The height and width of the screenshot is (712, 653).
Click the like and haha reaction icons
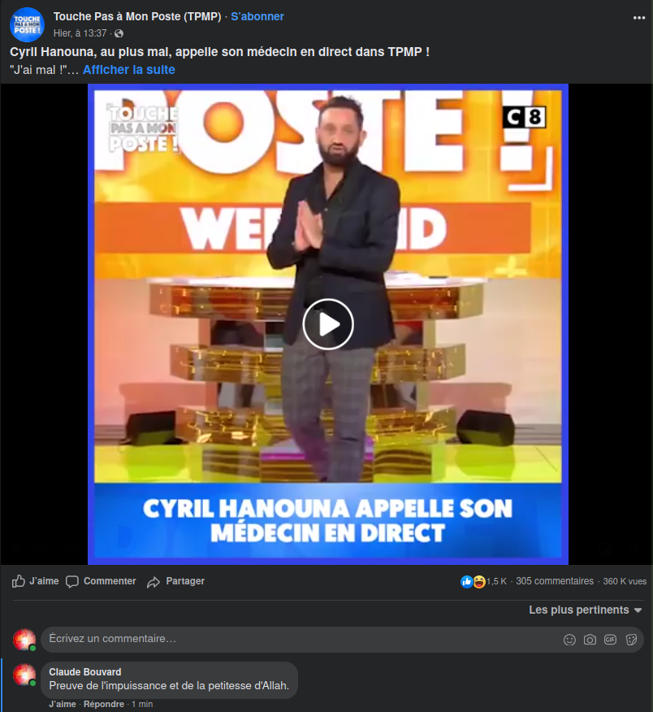tap(473, 581)
